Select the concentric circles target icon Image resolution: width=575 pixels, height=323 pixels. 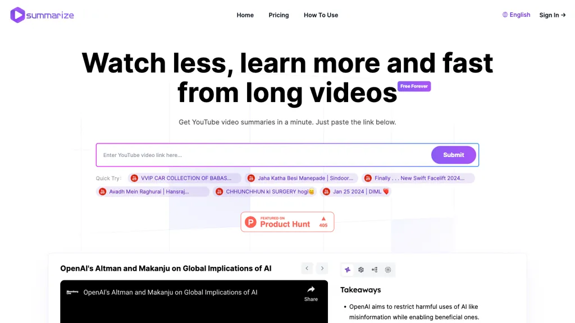pyautogui.click(x=388, y=270)
